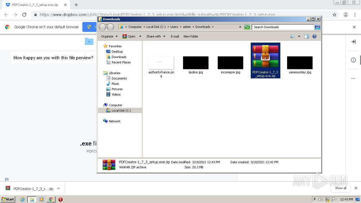
Task: Click the search magnifier icon in Explorer
Action: click(x=317, y=27)
